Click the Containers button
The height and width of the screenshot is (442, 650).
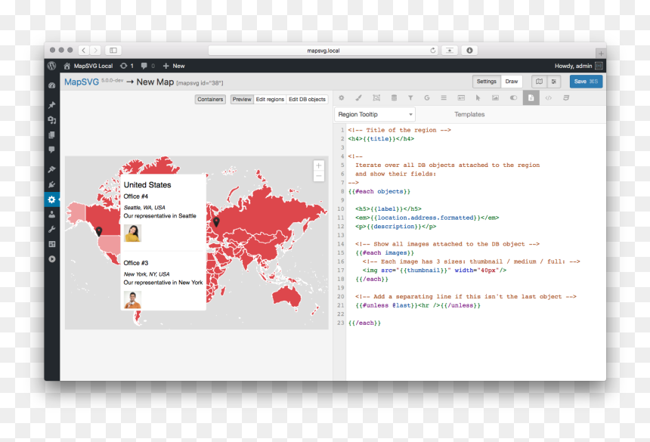click(x=210, y=100)
